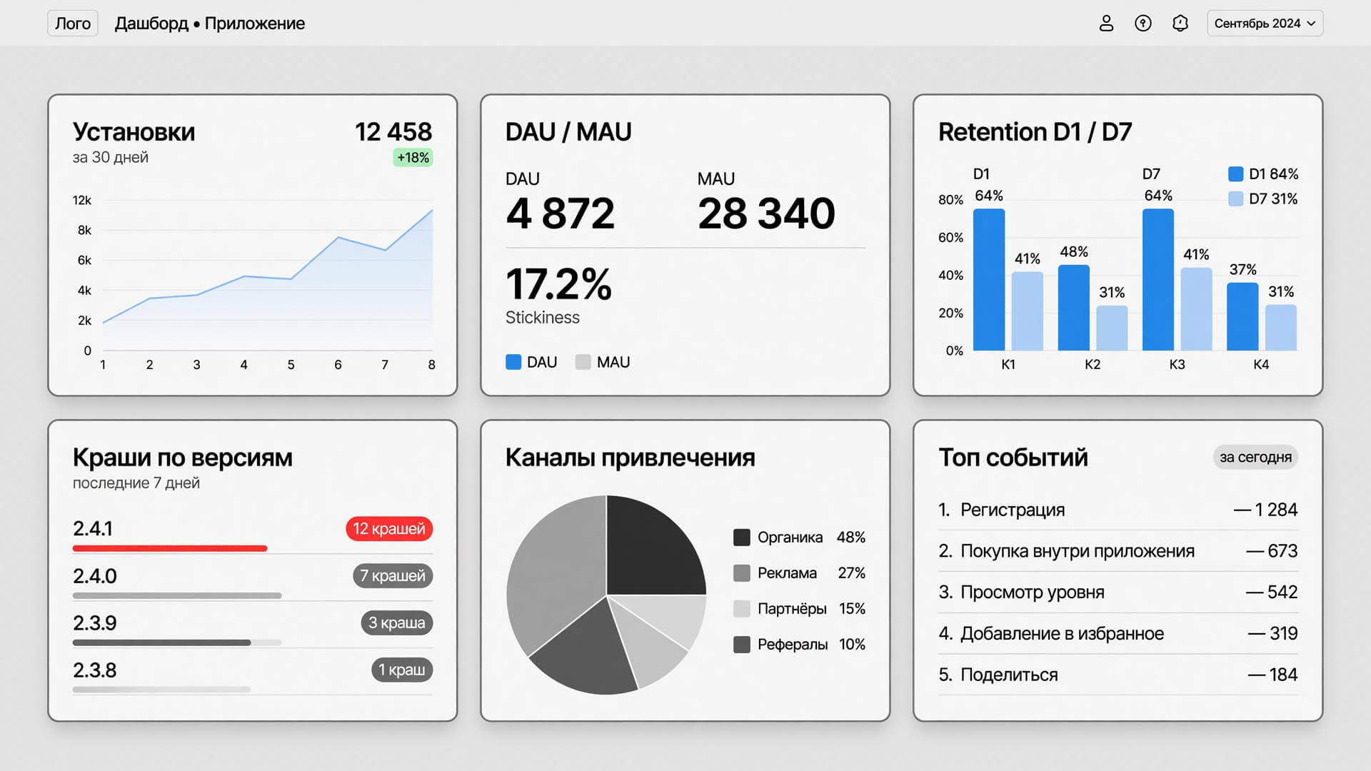Select the Реклама pie legend entry
Viewport: 1371px width, 771px height.
799,573
